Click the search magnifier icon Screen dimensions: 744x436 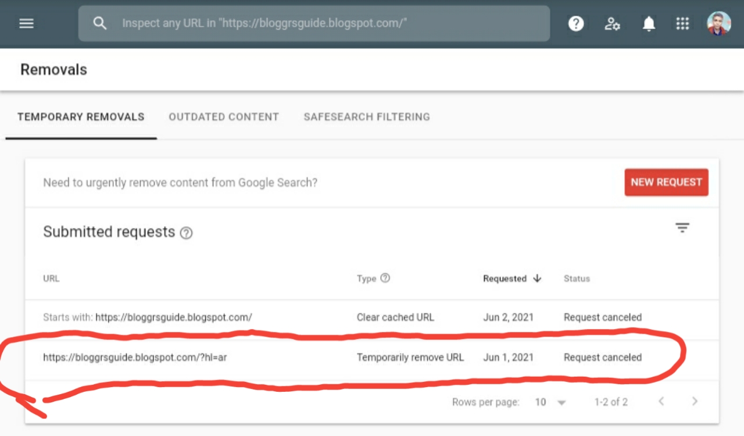[100, 23]
